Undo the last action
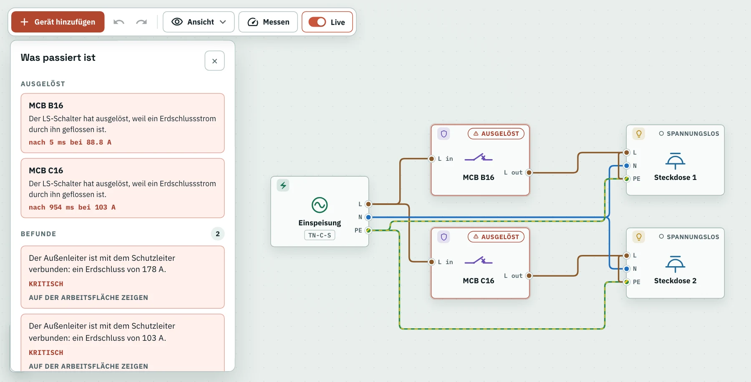Screen dimensions: 751x382 [x=119, y=22]
